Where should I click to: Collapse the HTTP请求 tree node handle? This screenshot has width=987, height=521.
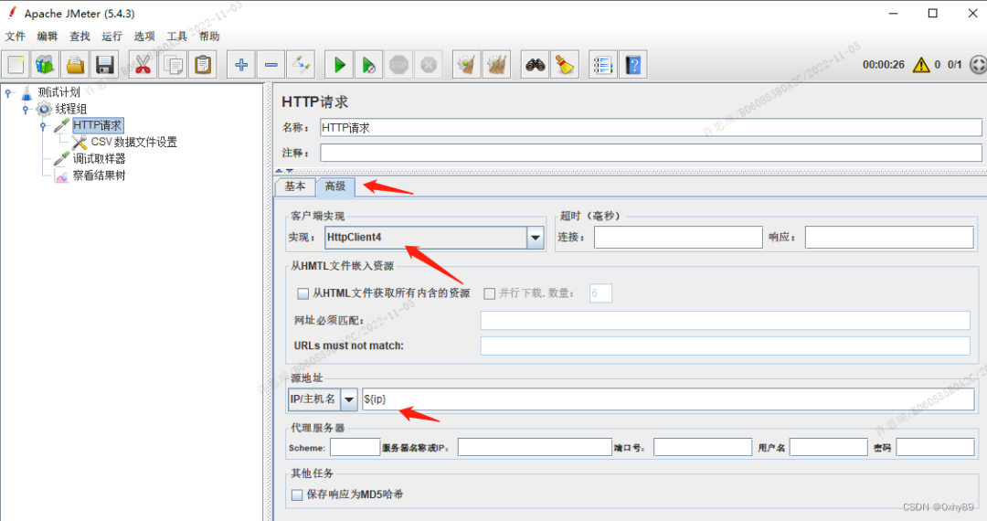point(43,126)
